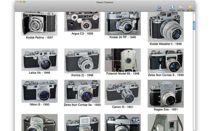
Task: Click the 'Polaroid Model 95 - 1948' caption
Action: pos(123,74)
